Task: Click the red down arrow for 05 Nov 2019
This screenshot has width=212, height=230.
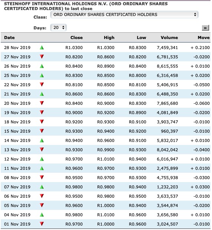Action: pos(42,205)
